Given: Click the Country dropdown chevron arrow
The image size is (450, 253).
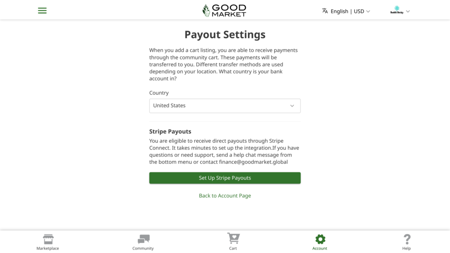Looking at the screenshot, I should pyautogui.click(x=292, y=106).
